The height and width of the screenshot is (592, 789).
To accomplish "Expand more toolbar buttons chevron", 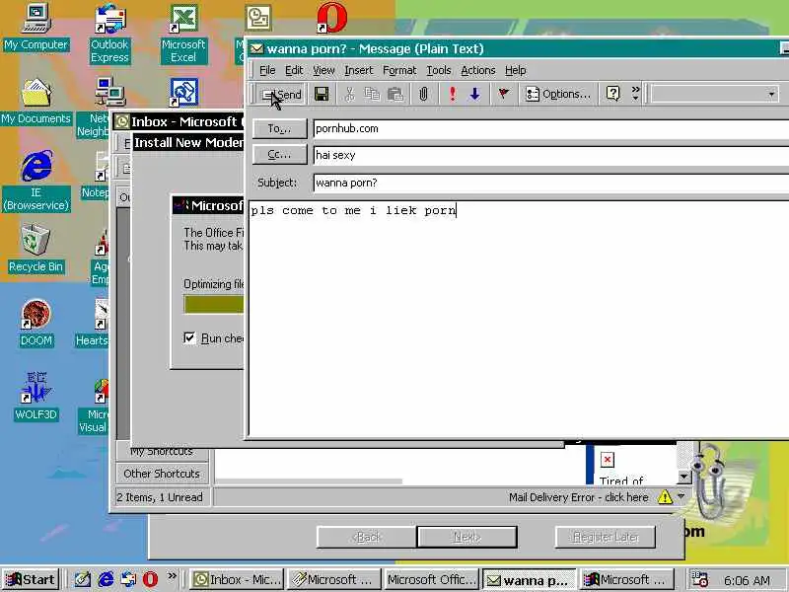I will click(x=635, y=94).
